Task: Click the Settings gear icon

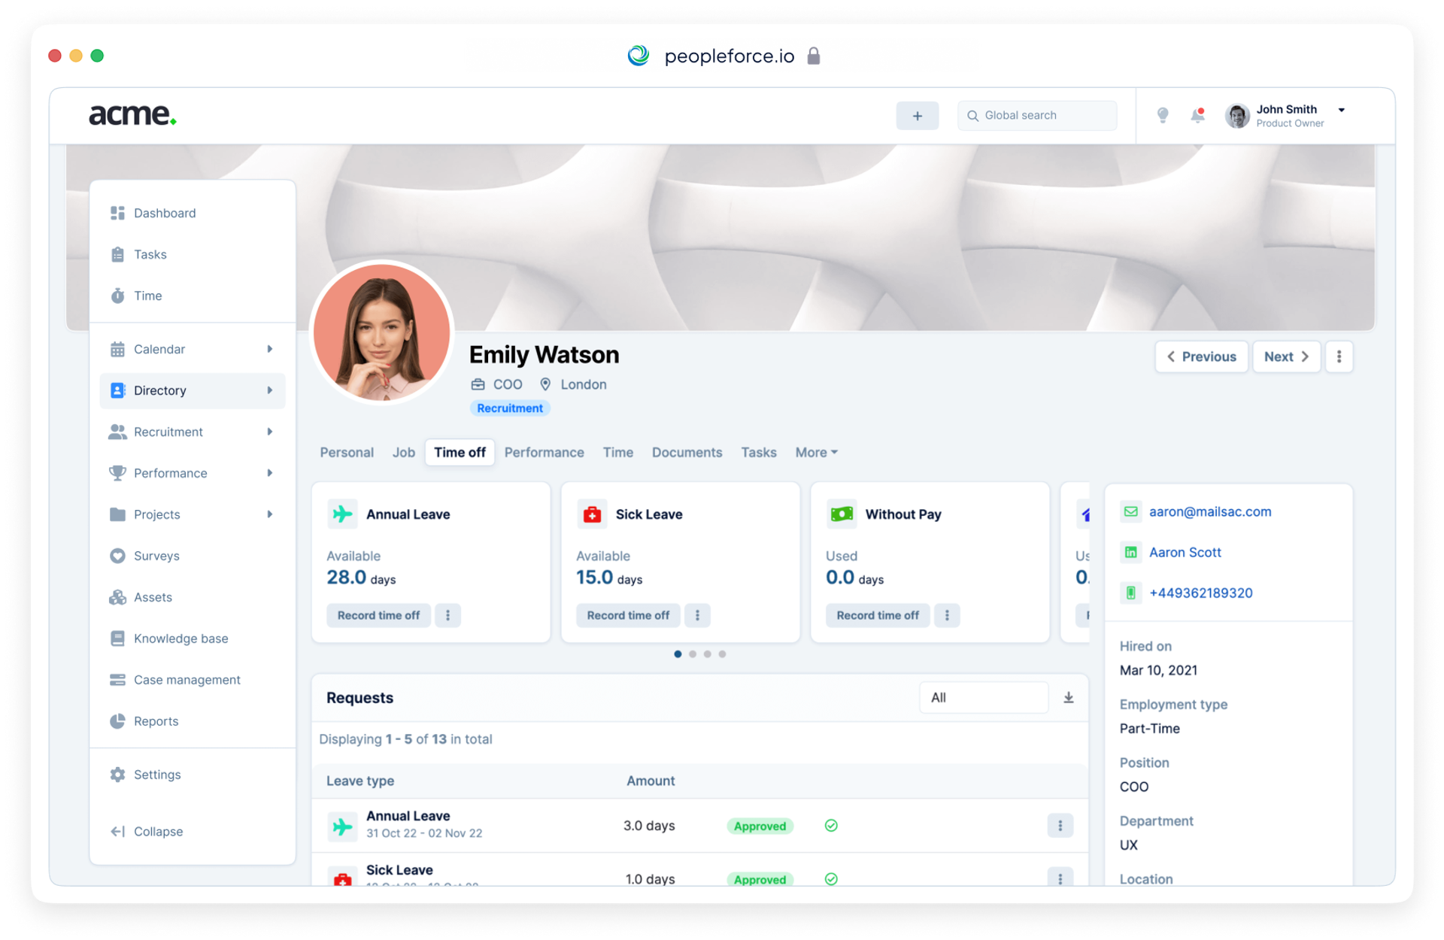Action: [x=117, y=775]
